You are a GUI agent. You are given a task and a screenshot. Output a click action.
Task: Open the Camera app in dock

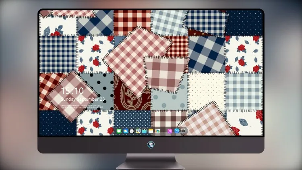(183, 131)
